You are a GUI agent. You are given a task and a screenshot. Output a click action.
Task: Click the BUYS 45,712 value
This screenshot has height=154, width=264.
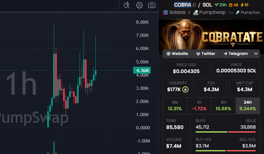pyautogui.click(x=202, y=127)
